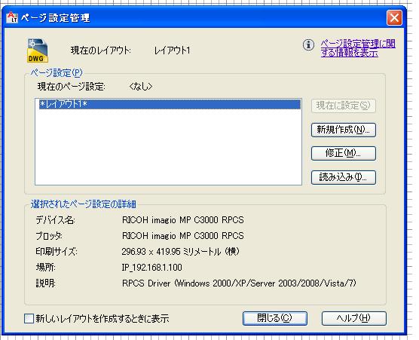This screenshot has height=340, width=419.
Task: Click the 説明: label
Action: point(46,283)
